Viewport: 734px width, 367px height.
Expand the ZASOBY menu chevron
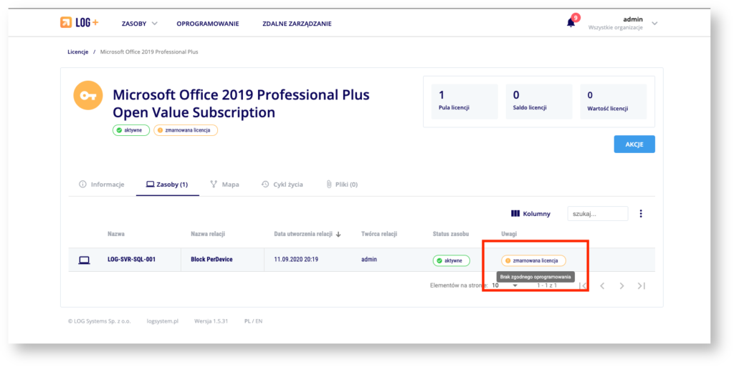point(155,24)
